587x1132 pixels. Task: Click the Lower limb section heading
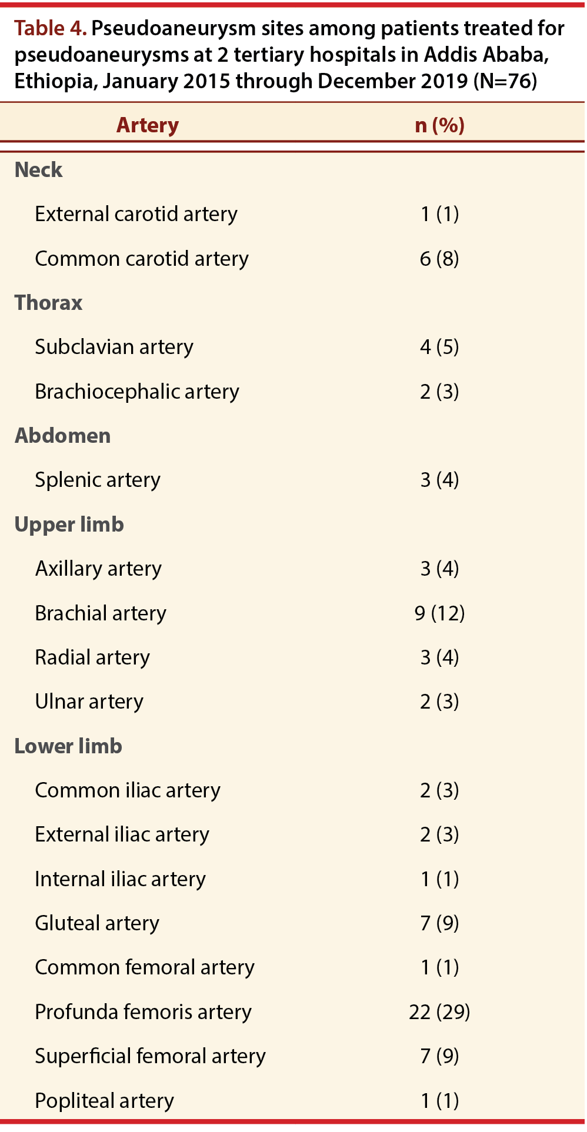point(68,746)
